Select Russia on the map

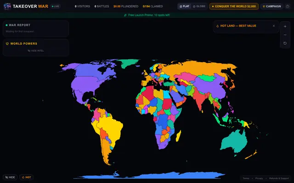coord(199,69)
